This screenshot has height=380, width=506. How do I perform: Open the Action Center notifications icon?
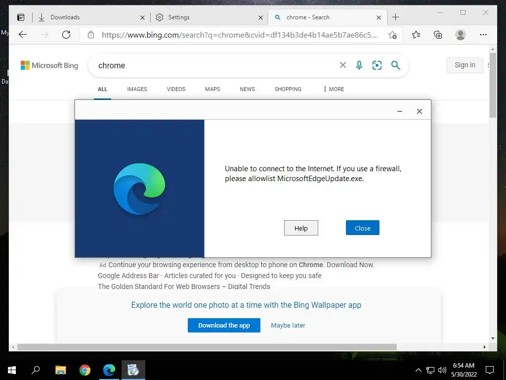490,370
